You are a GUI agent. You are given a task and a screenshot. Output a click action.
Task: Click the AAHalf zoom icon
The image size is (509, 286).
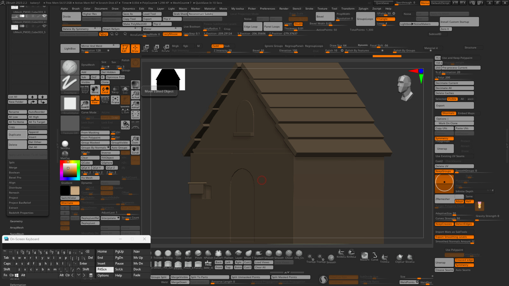136,105
